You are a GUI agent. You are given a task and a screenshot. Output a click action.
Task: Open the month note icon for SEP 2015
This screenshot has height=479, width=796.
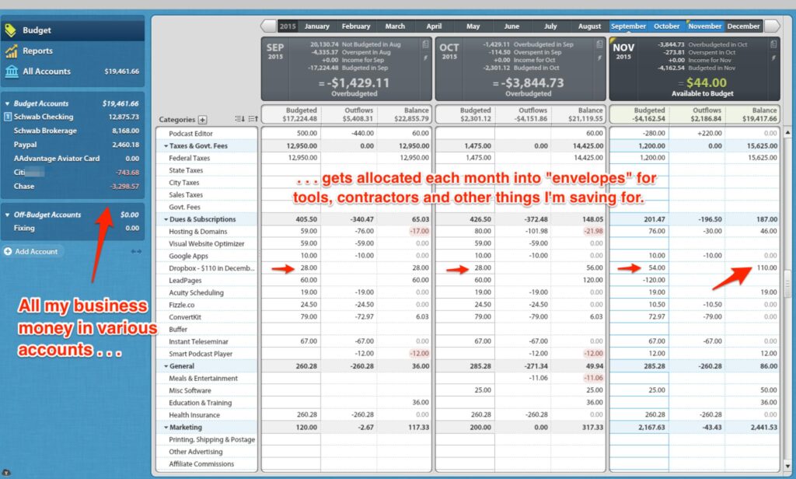point(425,44)
